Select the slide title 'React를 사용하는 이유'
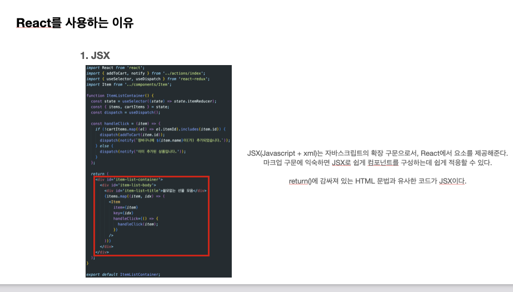The image size is (513, 292). [75, 23]
